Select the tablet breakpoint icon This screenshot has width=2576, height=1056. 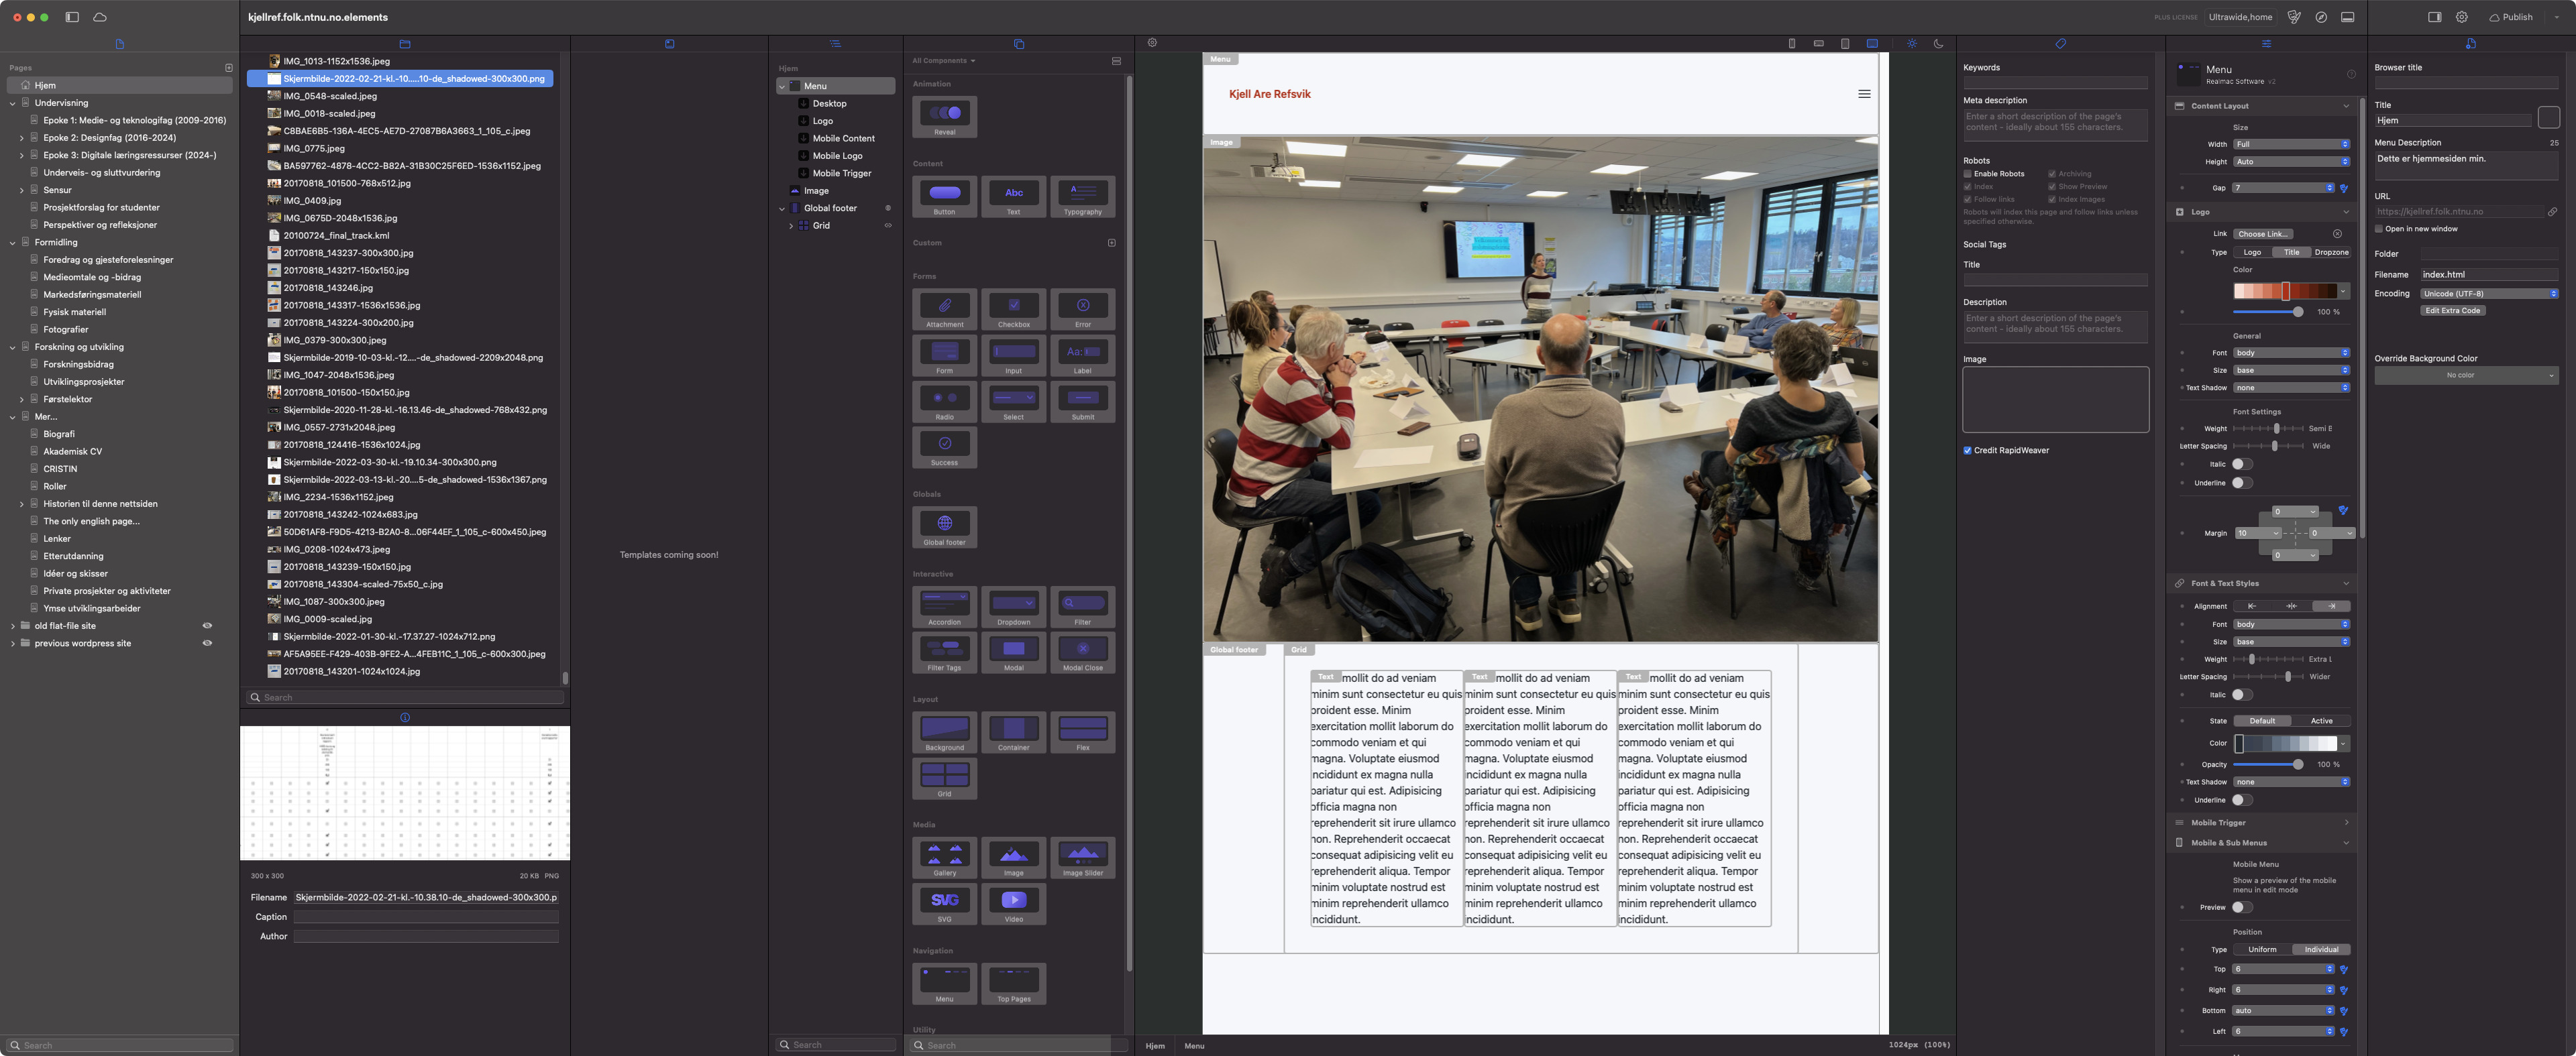pyautogui.click(x=1845, y=43)
